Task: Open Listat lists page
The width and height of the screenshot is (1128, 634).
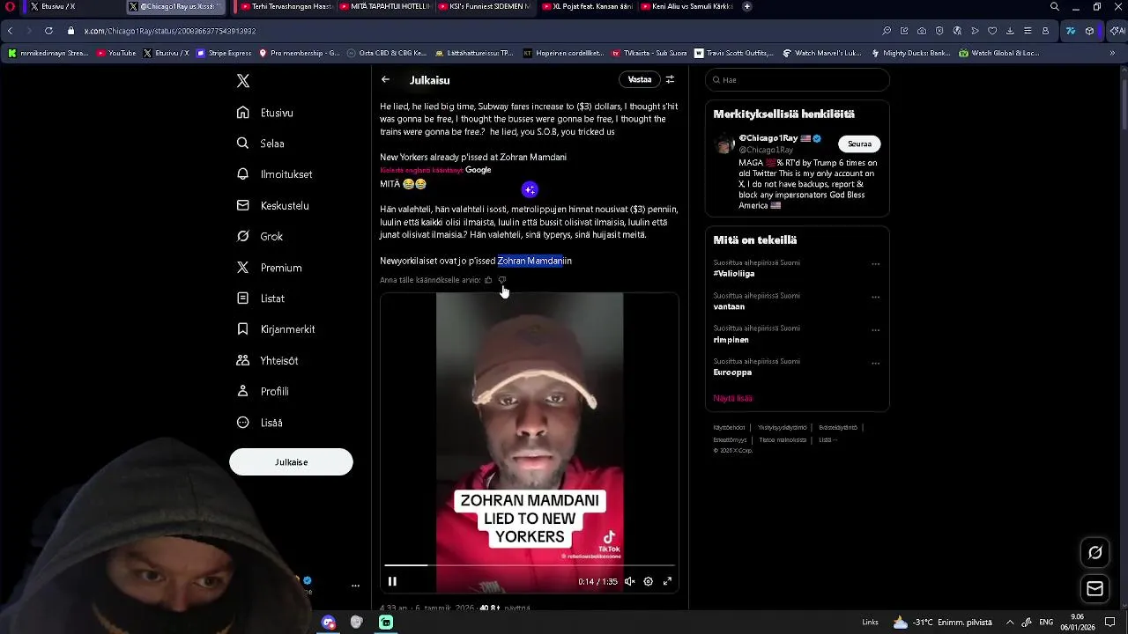Action: [261, 299]
